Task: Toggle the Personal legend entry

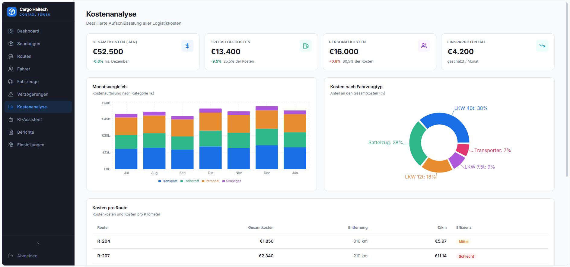Action: [x=210, y=181]
